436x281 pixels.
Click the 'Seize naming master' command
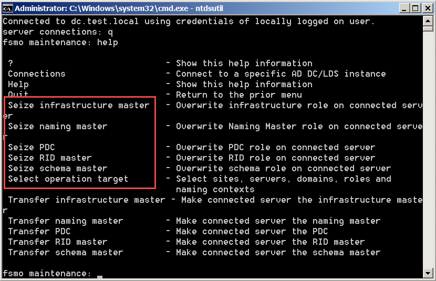(58, 127)
